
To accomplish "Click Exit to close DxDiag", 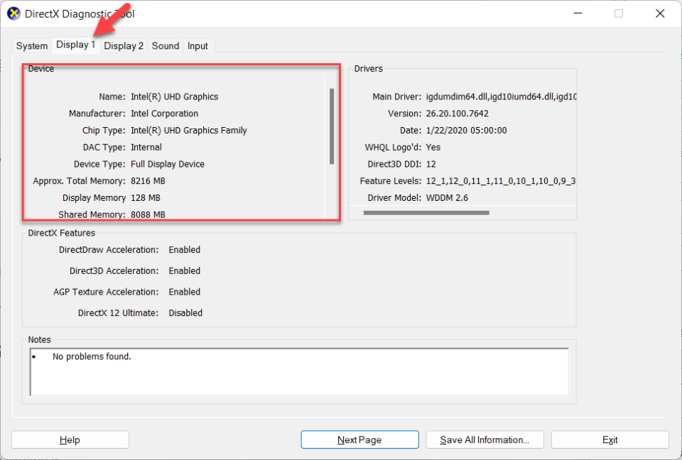I will point(610,439).
